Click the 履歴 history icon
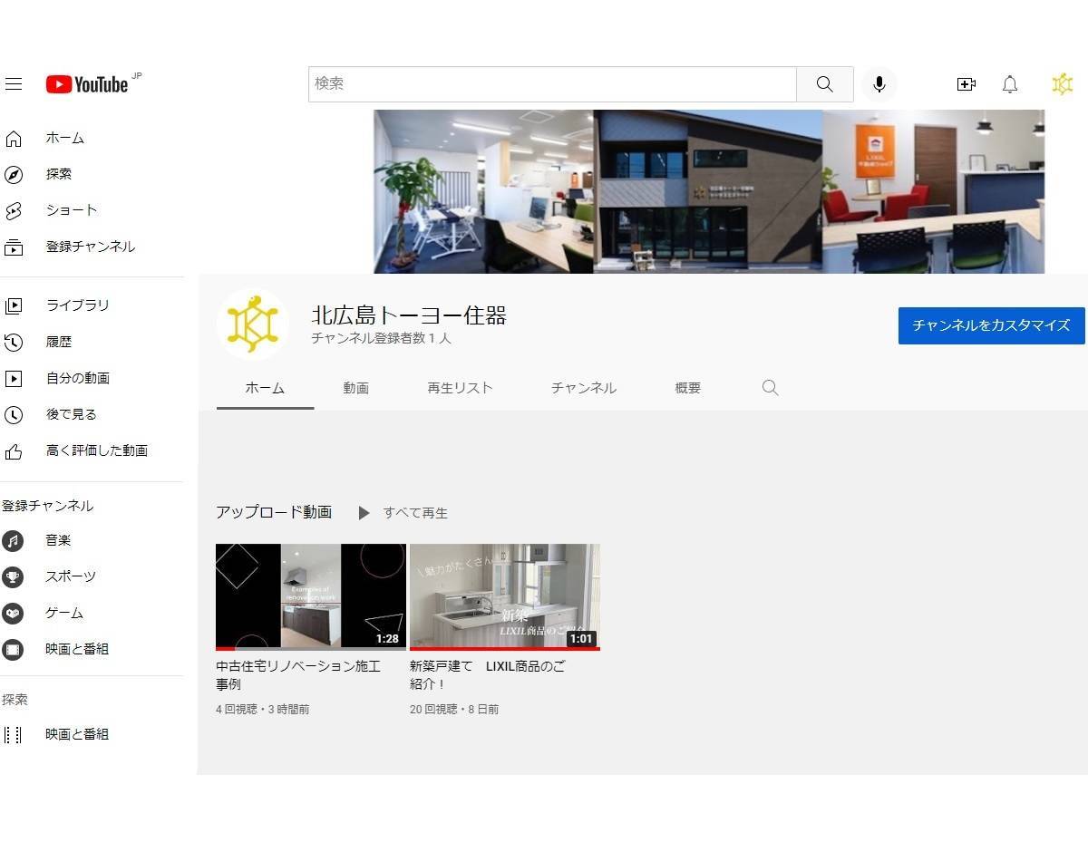 click(x=14, y=342)
